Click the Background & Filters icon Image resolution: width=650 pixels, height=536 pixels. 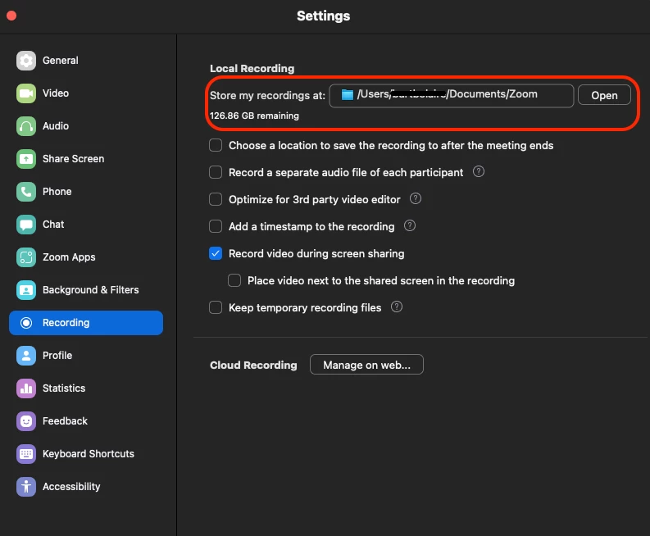(26, 290)
